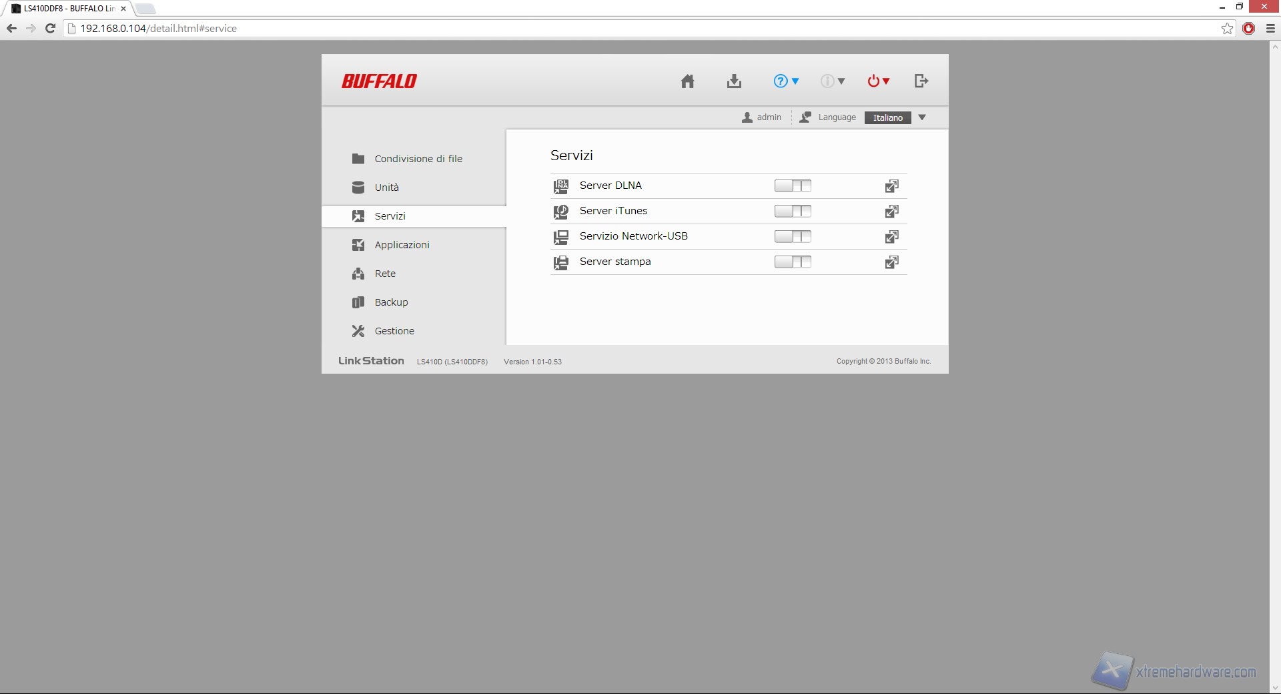Viewport: 1281px width, 694px height.
Task: Open Servizio Network-USB settings popup icon
Action: pyautogui.click(x=891, y=237)
